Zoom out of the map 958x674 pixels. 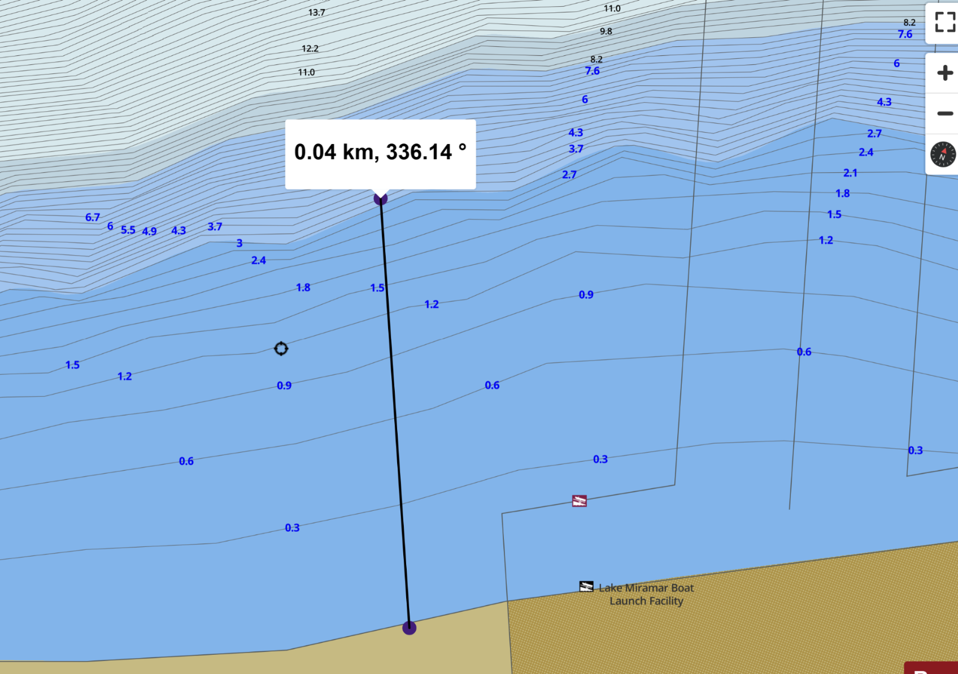(944, 113)
